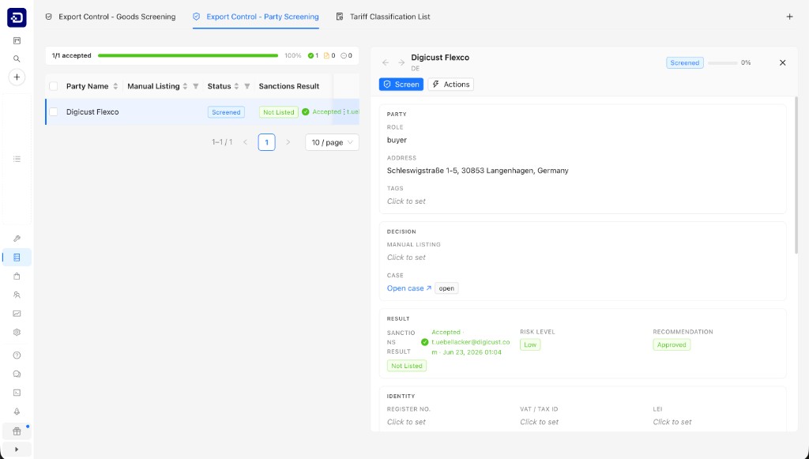Set Manual Listing via Click to set
809x459 pixels.
pos(407,258)
